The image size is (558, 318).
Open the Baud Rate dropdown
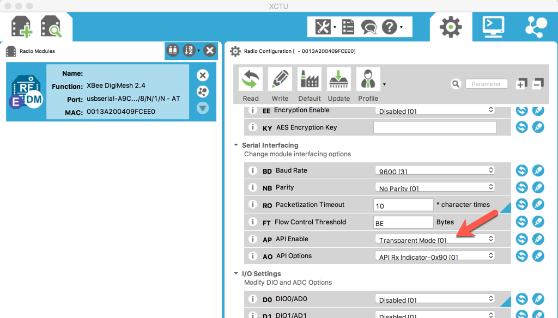[x=435, y=170]
